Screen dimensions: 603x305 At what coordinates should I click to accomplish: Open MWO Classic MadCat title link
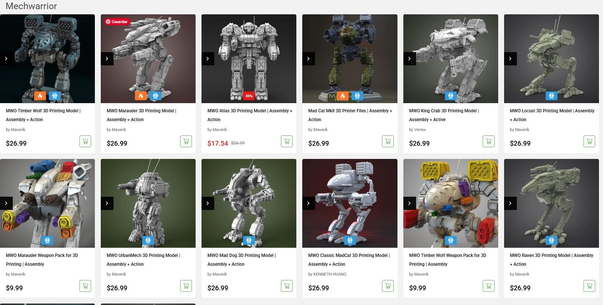click(349, 259)
